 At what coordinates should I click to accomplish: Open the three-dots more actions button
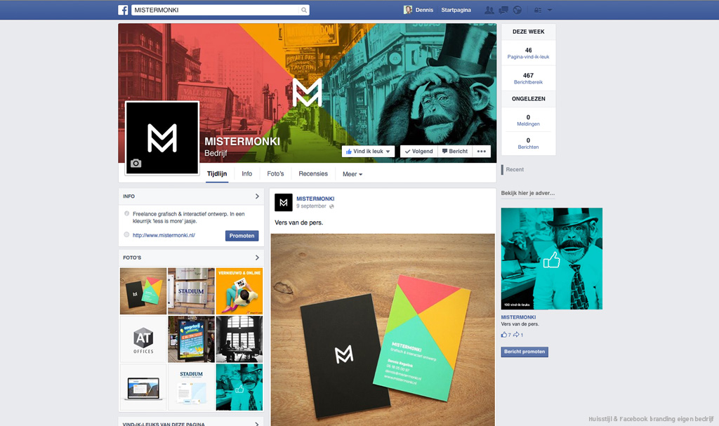coord(481,152)
